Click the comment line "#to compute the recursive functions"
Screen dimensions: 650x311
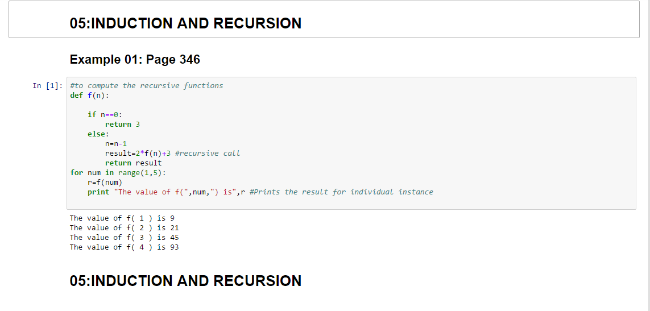146,86
